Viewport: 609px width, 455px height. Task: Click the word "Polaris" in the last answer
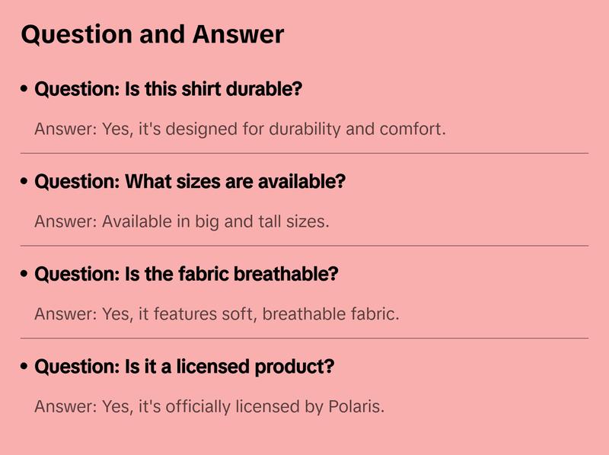pos(355,406)
